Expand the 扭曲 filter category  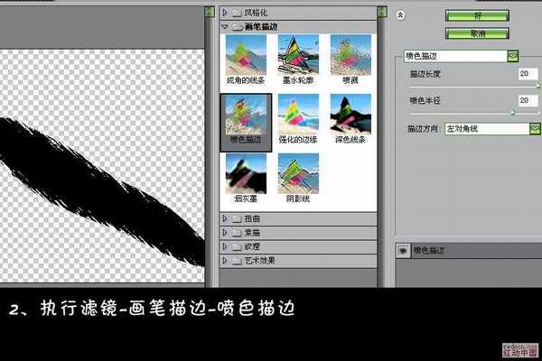(x=225, y=218)
